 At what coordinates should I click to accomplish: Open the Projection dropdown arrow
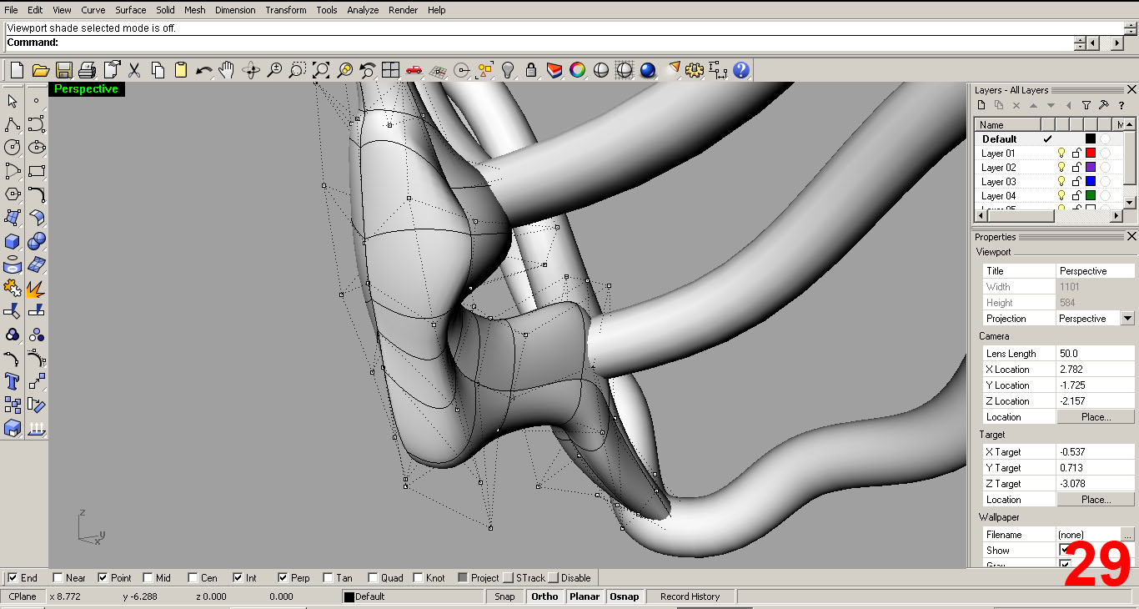coord(1127,319)
